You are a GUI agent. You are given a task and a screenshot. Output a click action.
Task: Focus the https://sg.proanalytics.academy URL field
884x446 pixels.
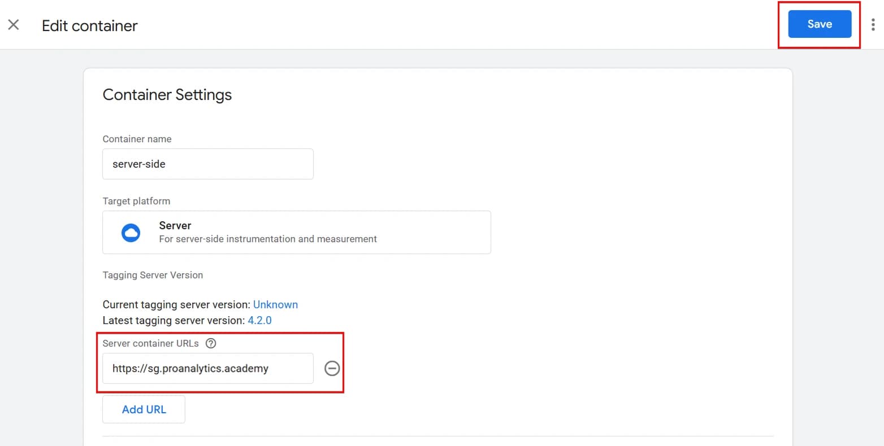pos(207,368)
